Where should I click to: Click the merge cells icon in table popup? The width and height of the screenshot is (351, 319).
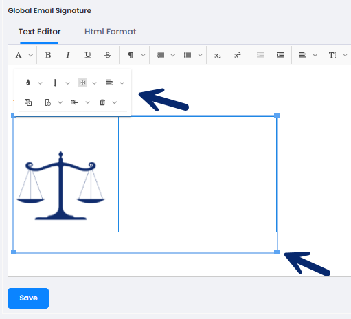coord(28,102)
